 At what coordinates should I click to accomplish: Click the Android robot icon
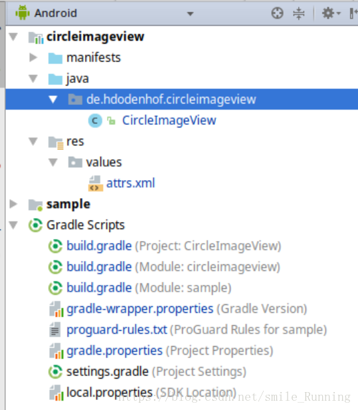click(23, 13)
